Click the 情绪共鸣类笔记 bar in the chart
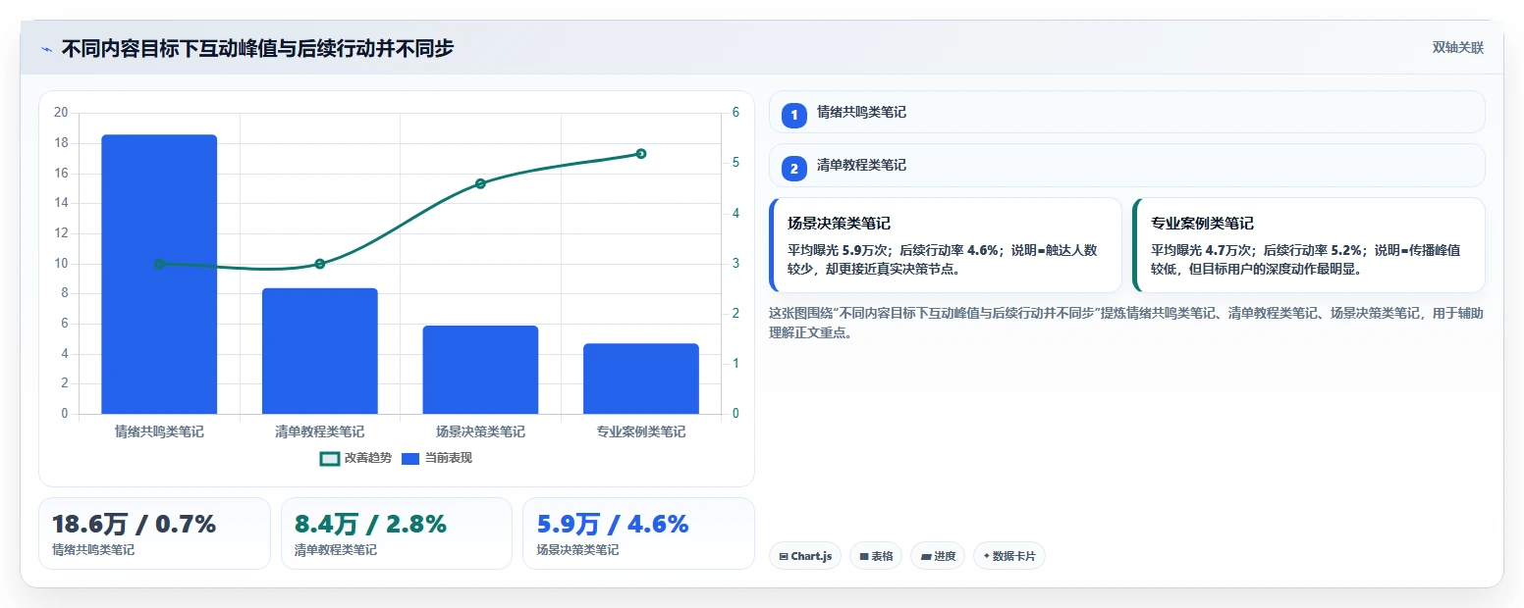 pyautogui.click(x=159, y=275)
